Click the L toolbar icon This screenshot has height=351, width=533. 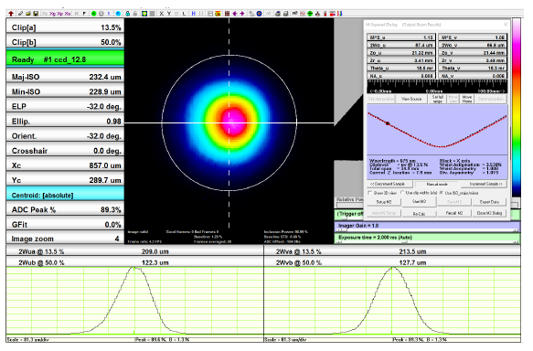(x=184, y=14)
